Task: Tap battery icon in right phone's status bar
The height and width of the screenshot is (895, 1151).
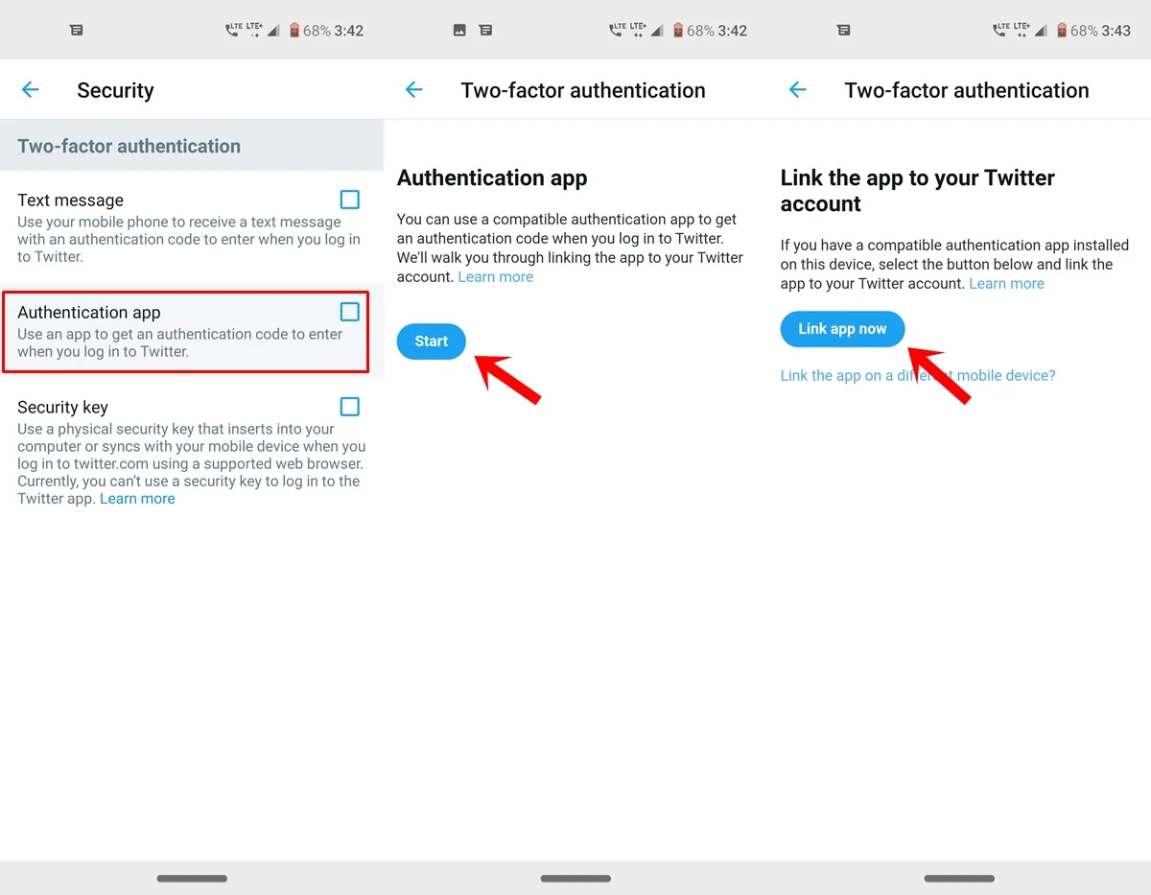Action: click(x=1061, y=31)
